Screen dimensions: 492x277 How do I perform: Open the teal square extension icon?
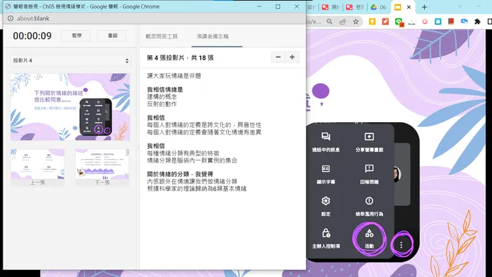click(438, 21)
